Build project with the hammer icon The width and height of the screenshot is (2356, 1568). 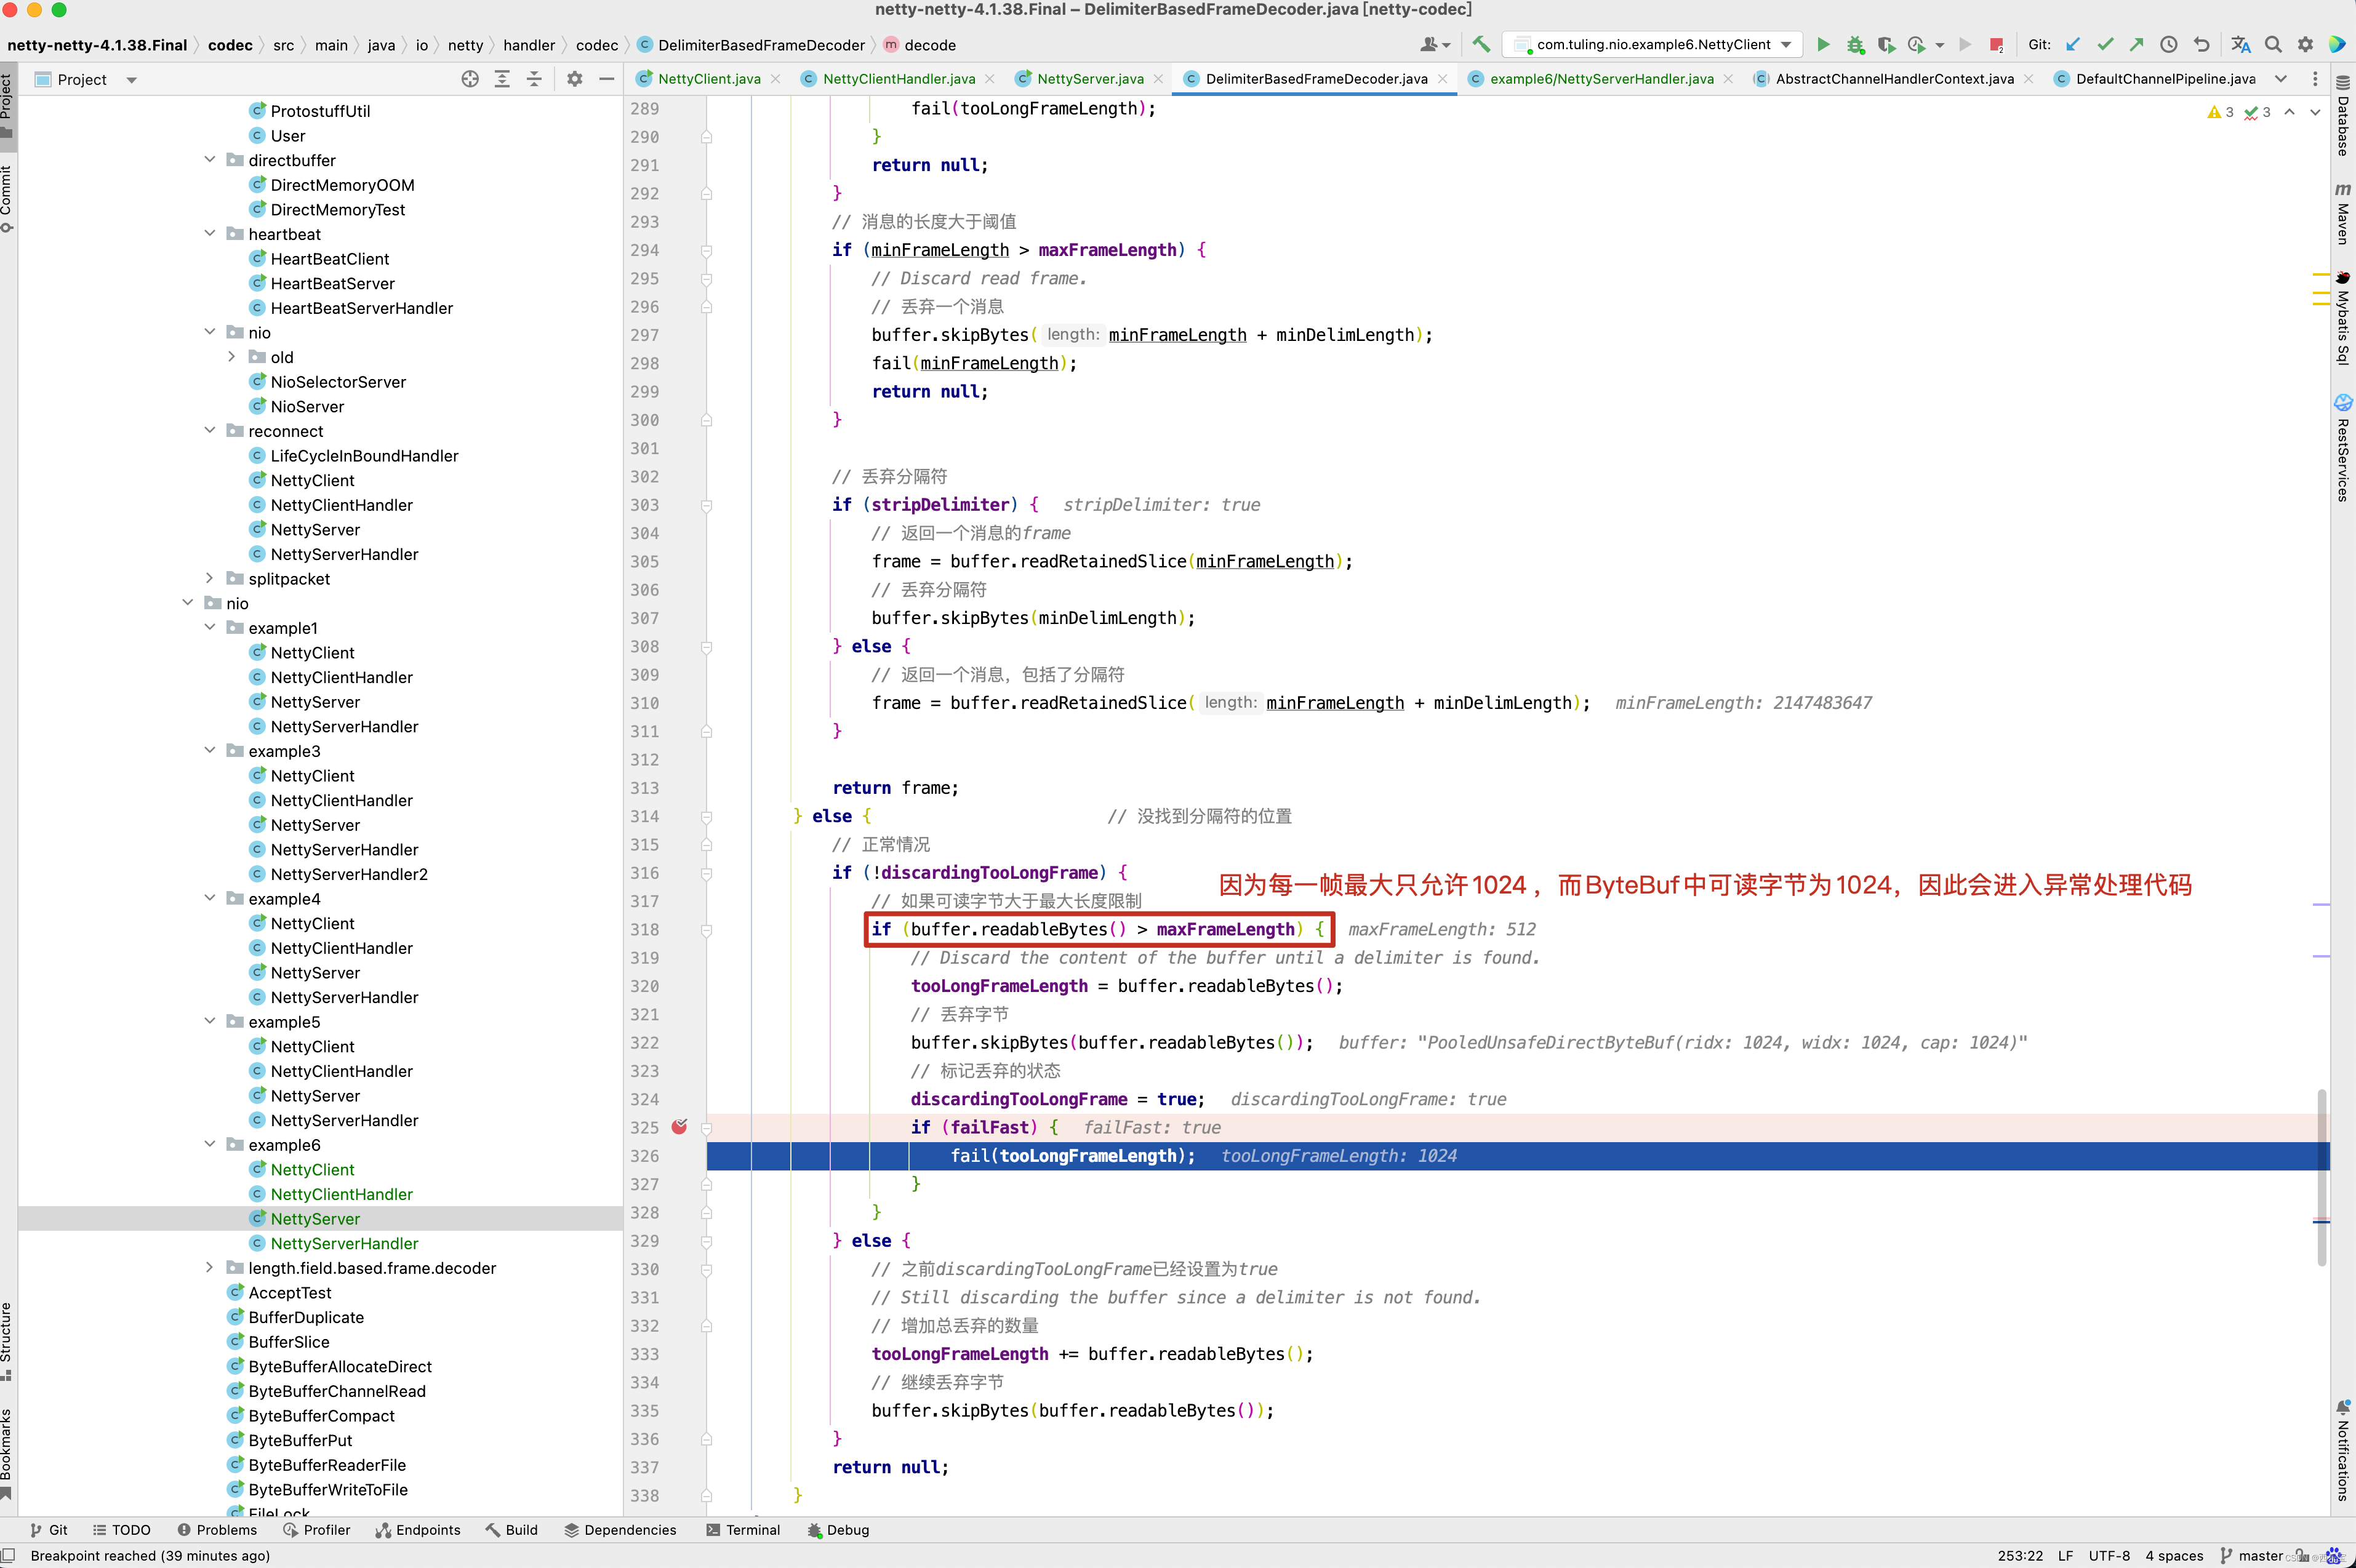tap(1481, 44)
